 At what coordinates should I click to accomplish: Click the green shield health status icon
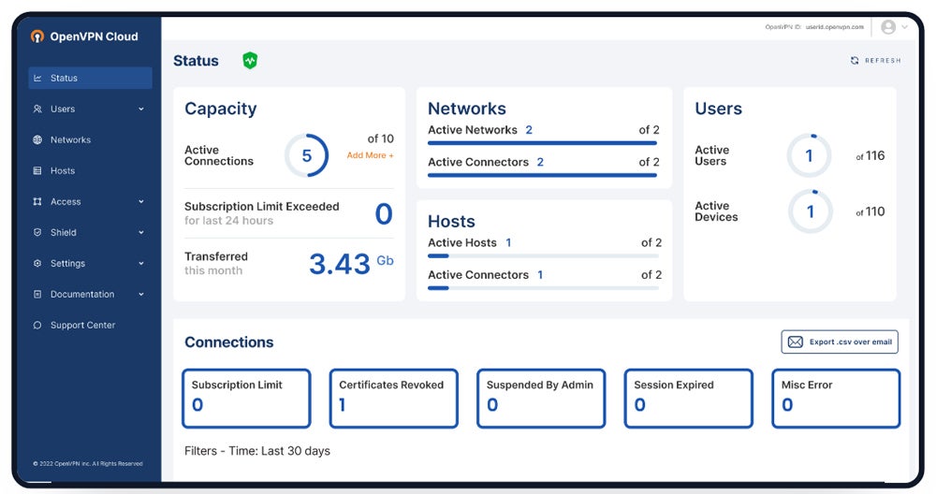click(x=250, y=61)
